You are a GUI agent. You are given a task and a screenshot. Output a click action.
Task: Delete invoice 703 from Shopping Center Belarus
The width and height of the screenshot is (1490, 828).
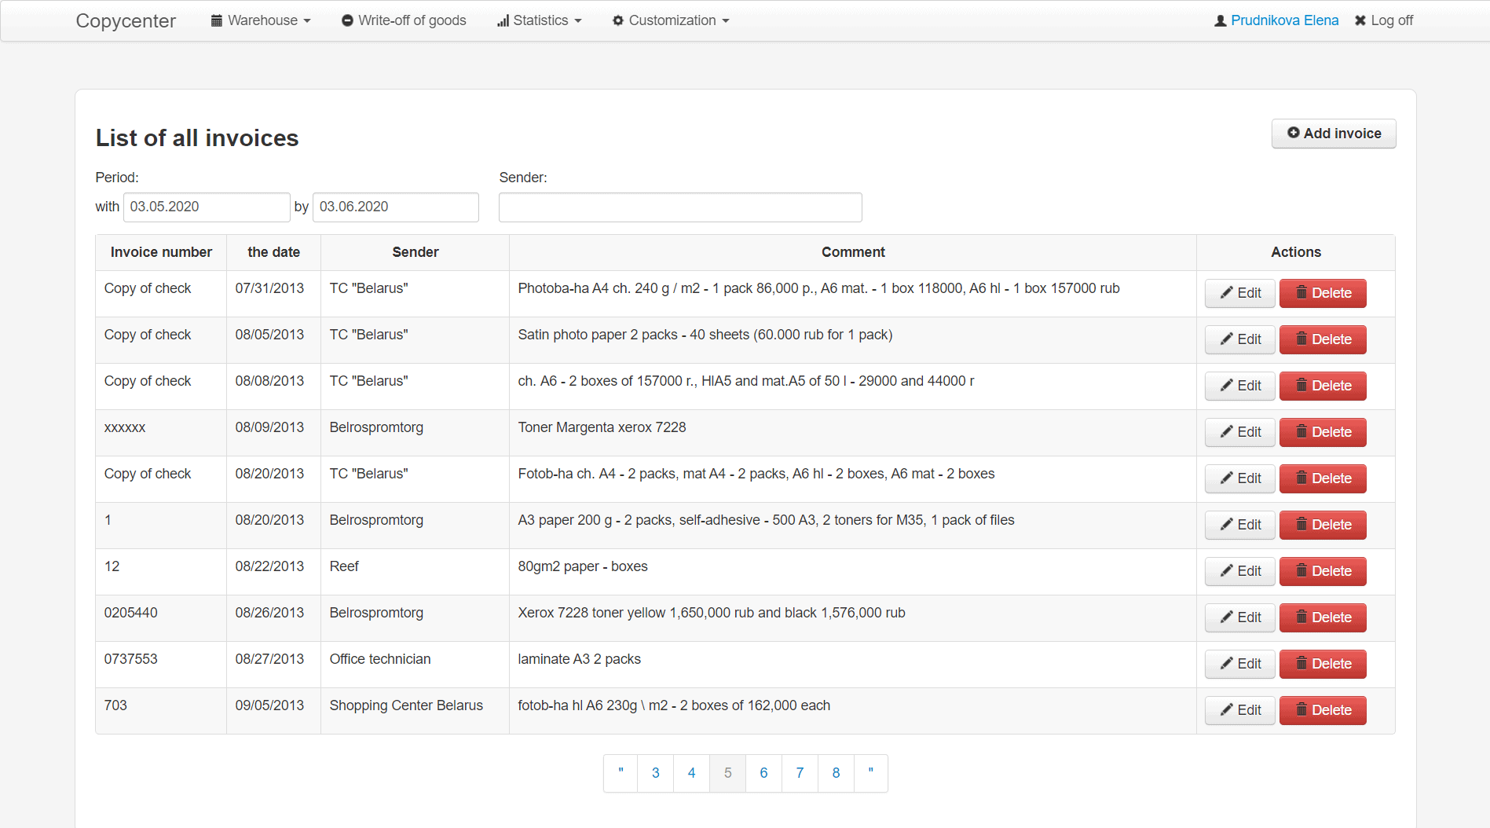1323,711
